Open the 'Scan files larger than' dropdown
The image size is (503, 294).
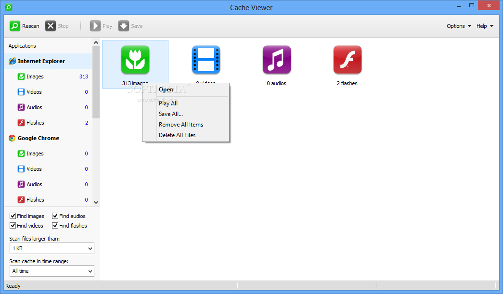pyautogui.click(x=52, y=248)
